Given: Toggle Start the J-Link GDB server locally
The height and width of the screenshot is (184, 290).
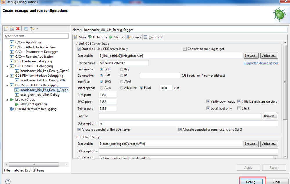Looking at the screenshot, I should tap(79, 49).
